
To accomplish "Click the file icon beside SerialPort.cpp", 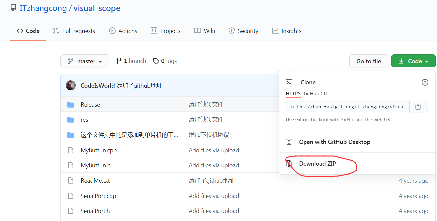I will coord(70,196).
